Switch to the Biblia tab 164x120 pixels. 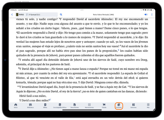point(45,106)
